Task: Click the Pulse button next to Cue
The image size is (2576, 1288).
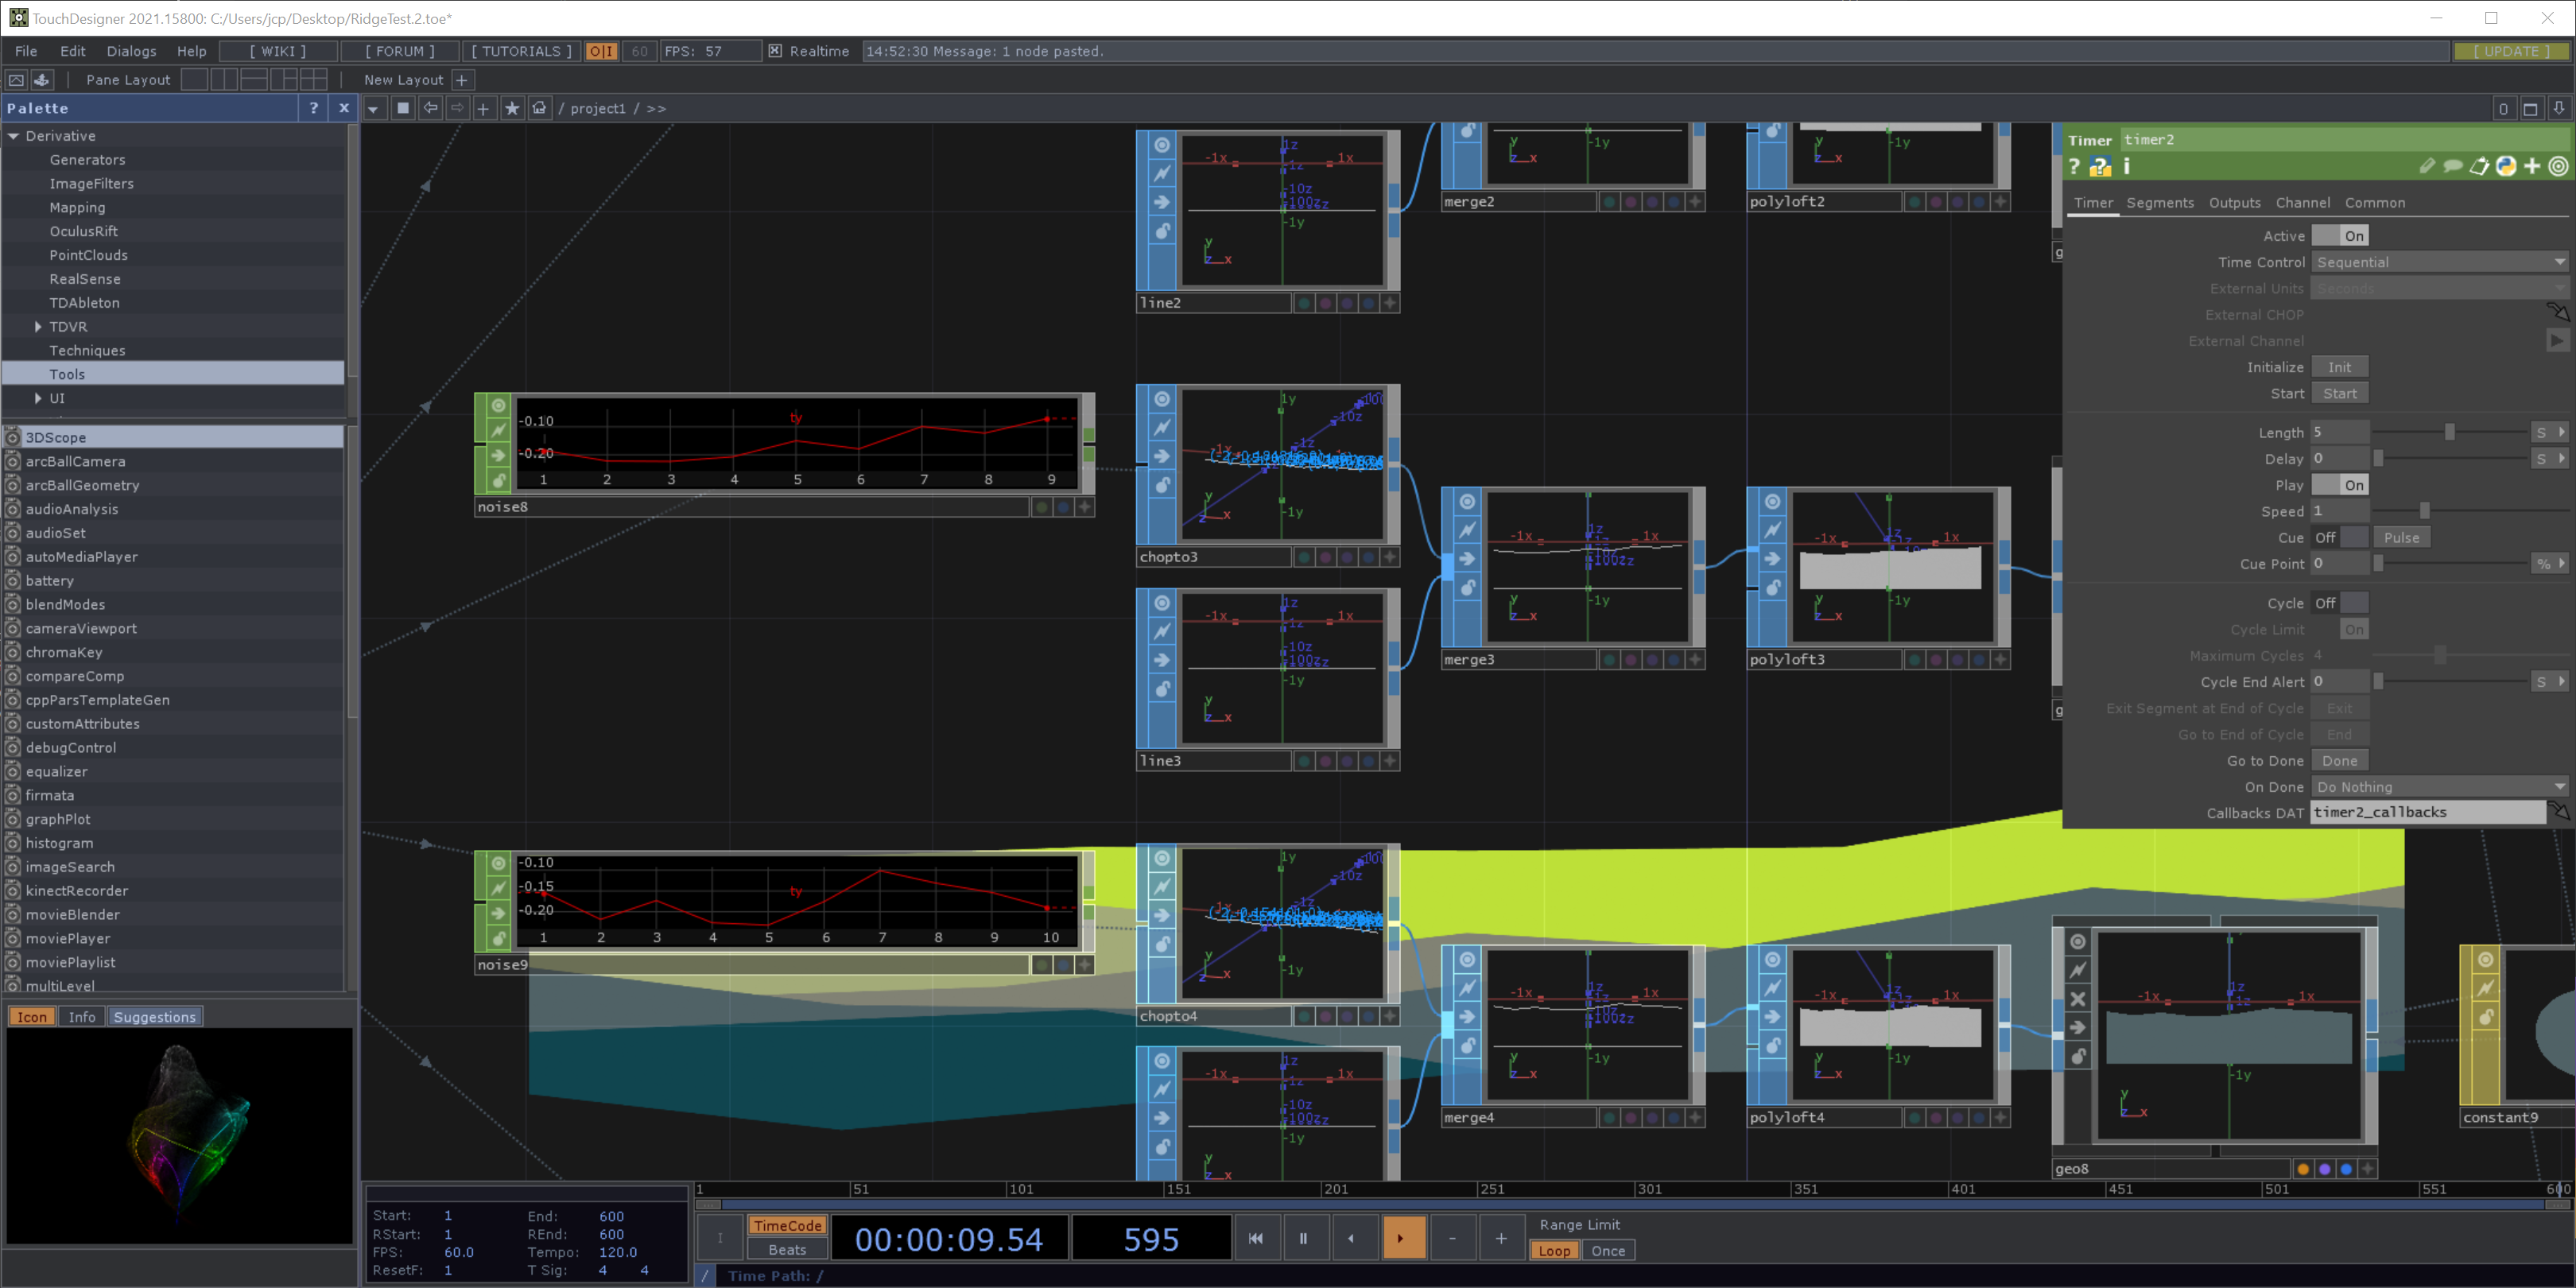Action: (x=2401, y=538)
